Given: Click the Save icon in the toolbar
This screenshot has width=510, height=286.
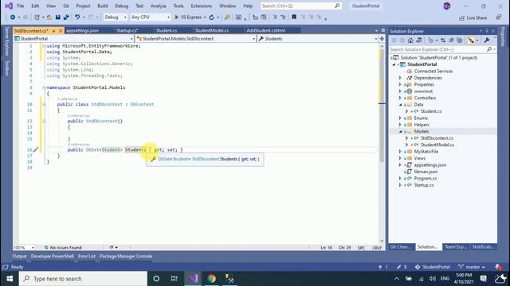Looking at the screenshot, I should [58, 17].
